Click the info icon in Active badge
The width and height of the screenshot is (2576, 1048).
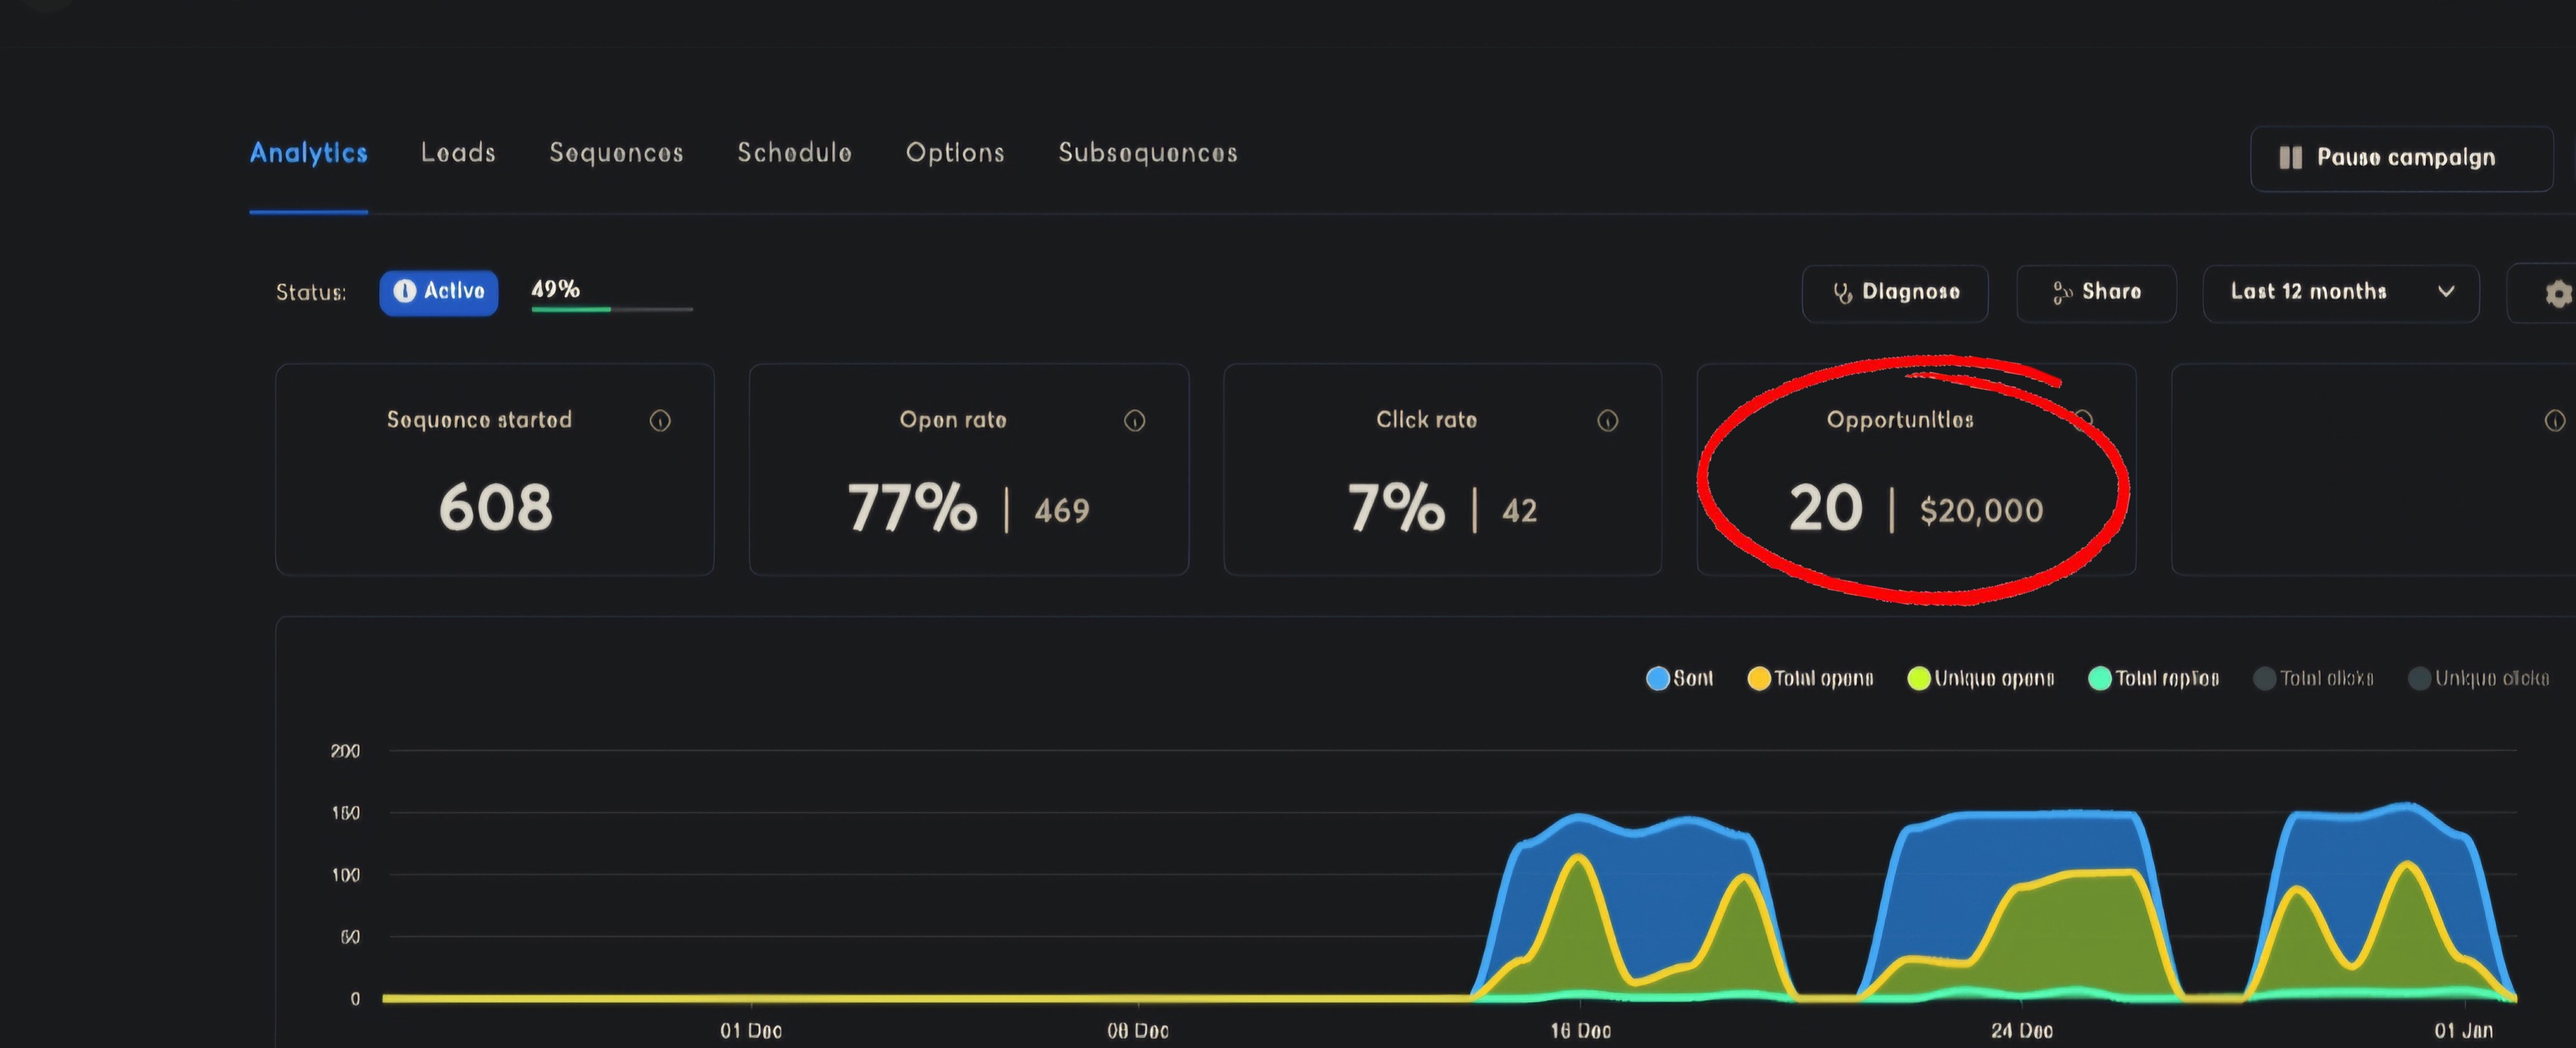(x=404, y=291)
